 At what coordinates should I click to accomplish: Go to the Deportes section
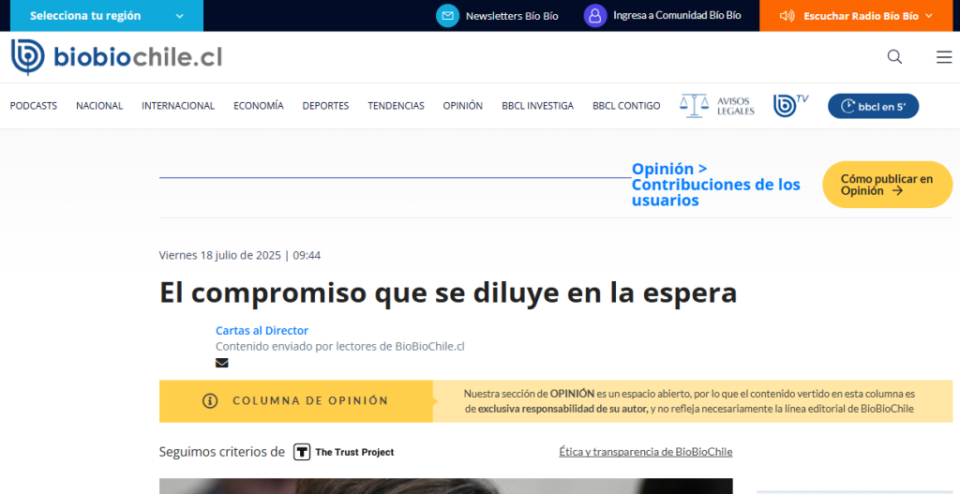(x=325, y=106)
